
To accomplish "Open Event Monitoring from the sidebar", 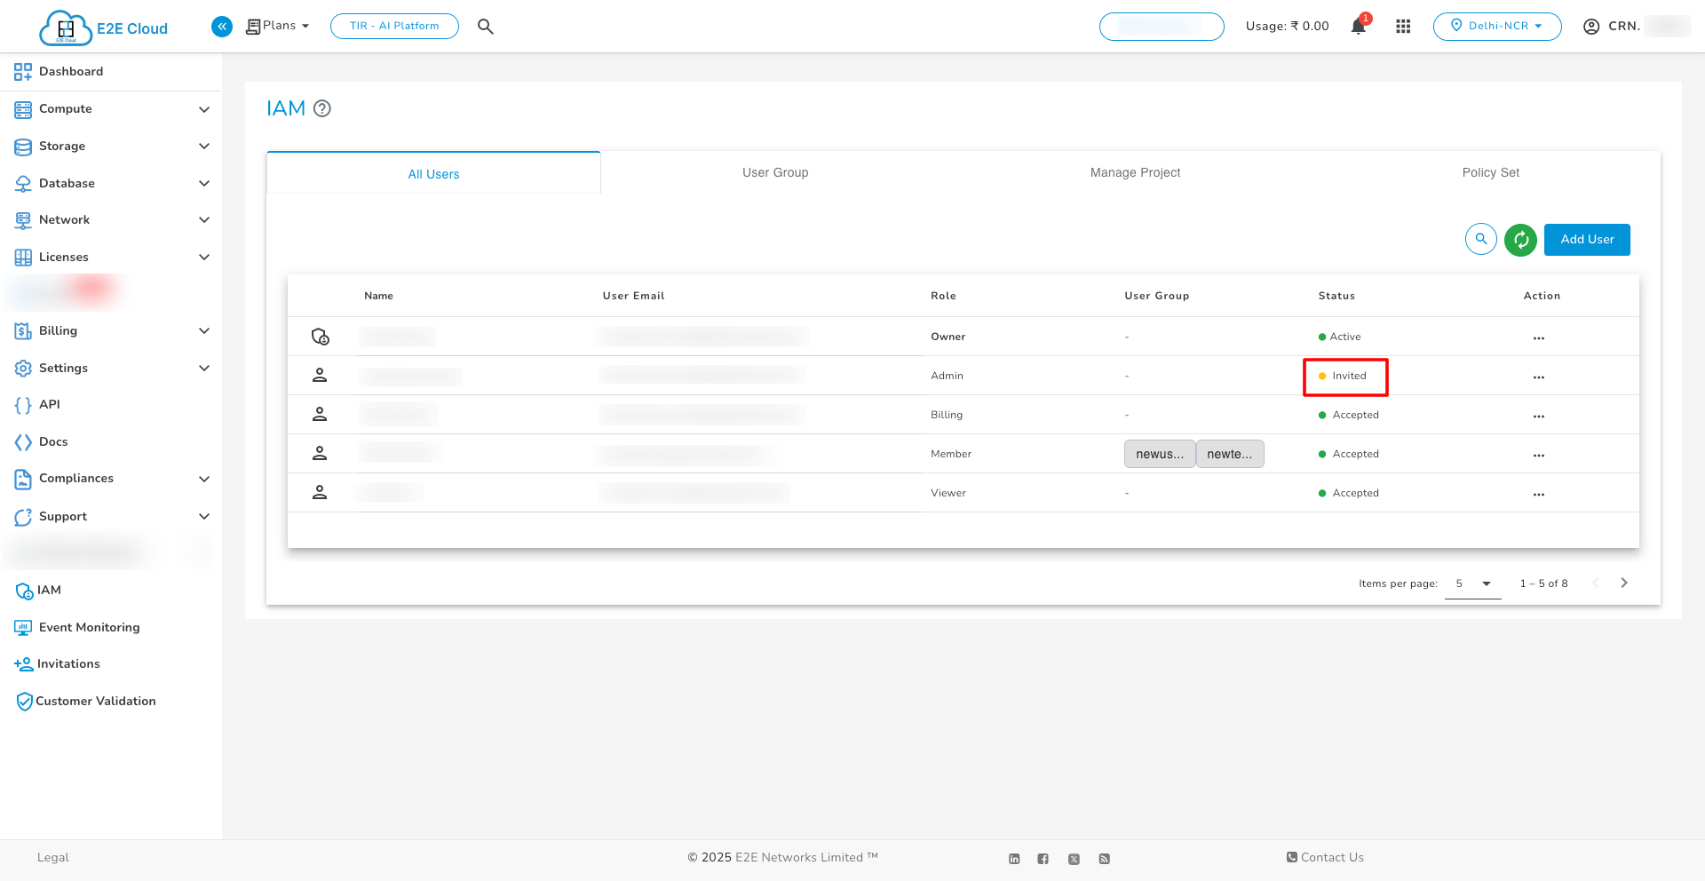I will point(89,627).
